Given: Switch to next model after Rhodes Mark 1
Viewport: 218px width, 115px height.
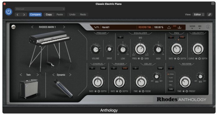Looking at the screenshot, I should pyautogui.click(x=64, y=27).
